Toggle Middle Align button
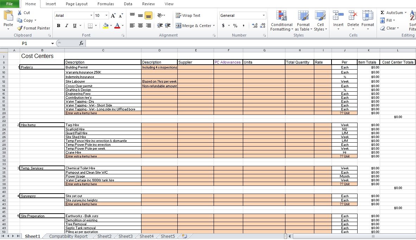 140,15
